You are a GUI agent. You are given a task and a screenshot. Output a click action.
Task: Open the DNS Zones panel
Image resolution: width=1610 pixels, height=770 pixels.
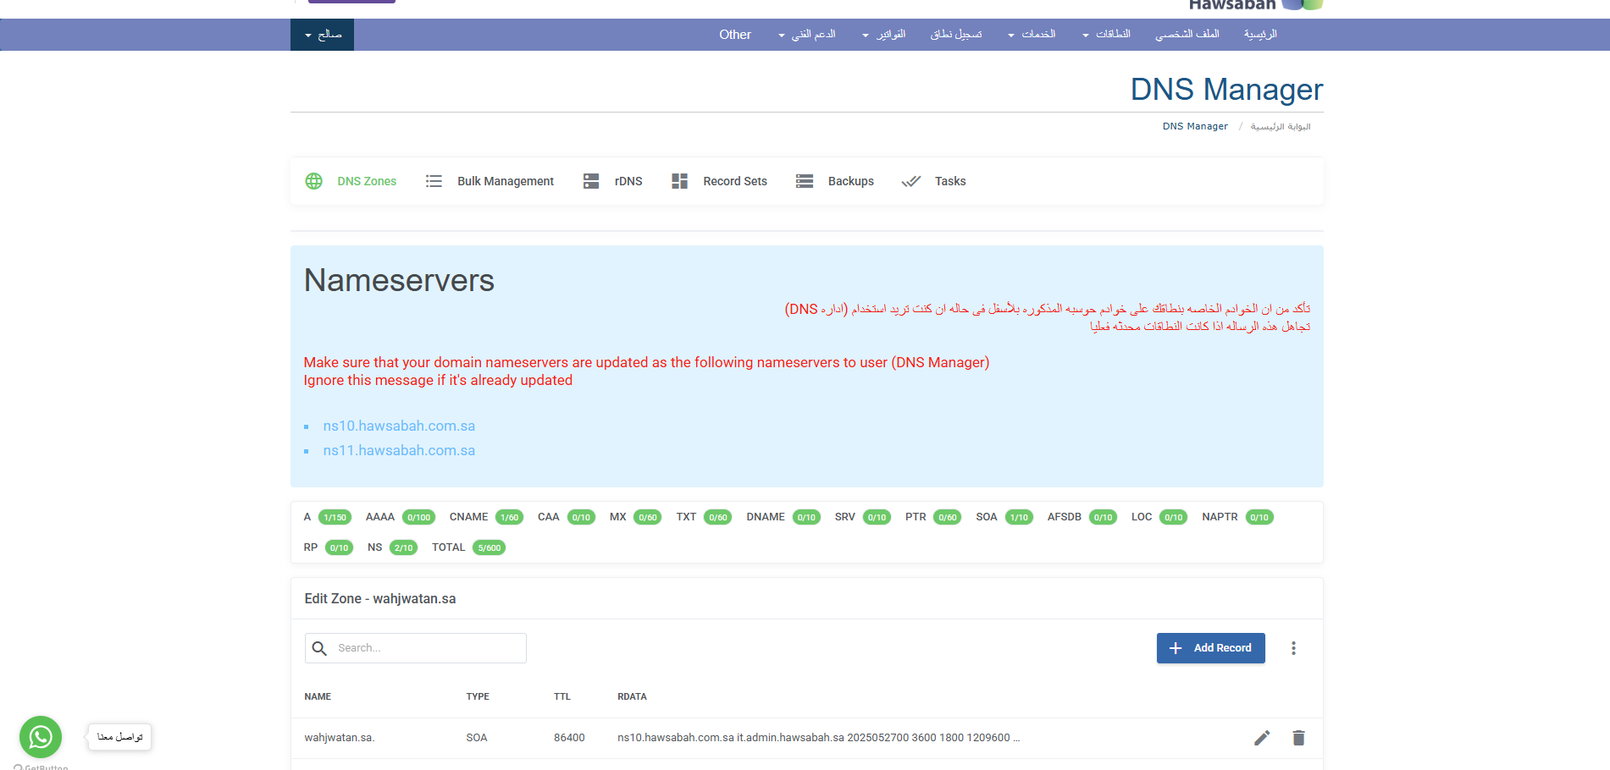coord(351,180)
